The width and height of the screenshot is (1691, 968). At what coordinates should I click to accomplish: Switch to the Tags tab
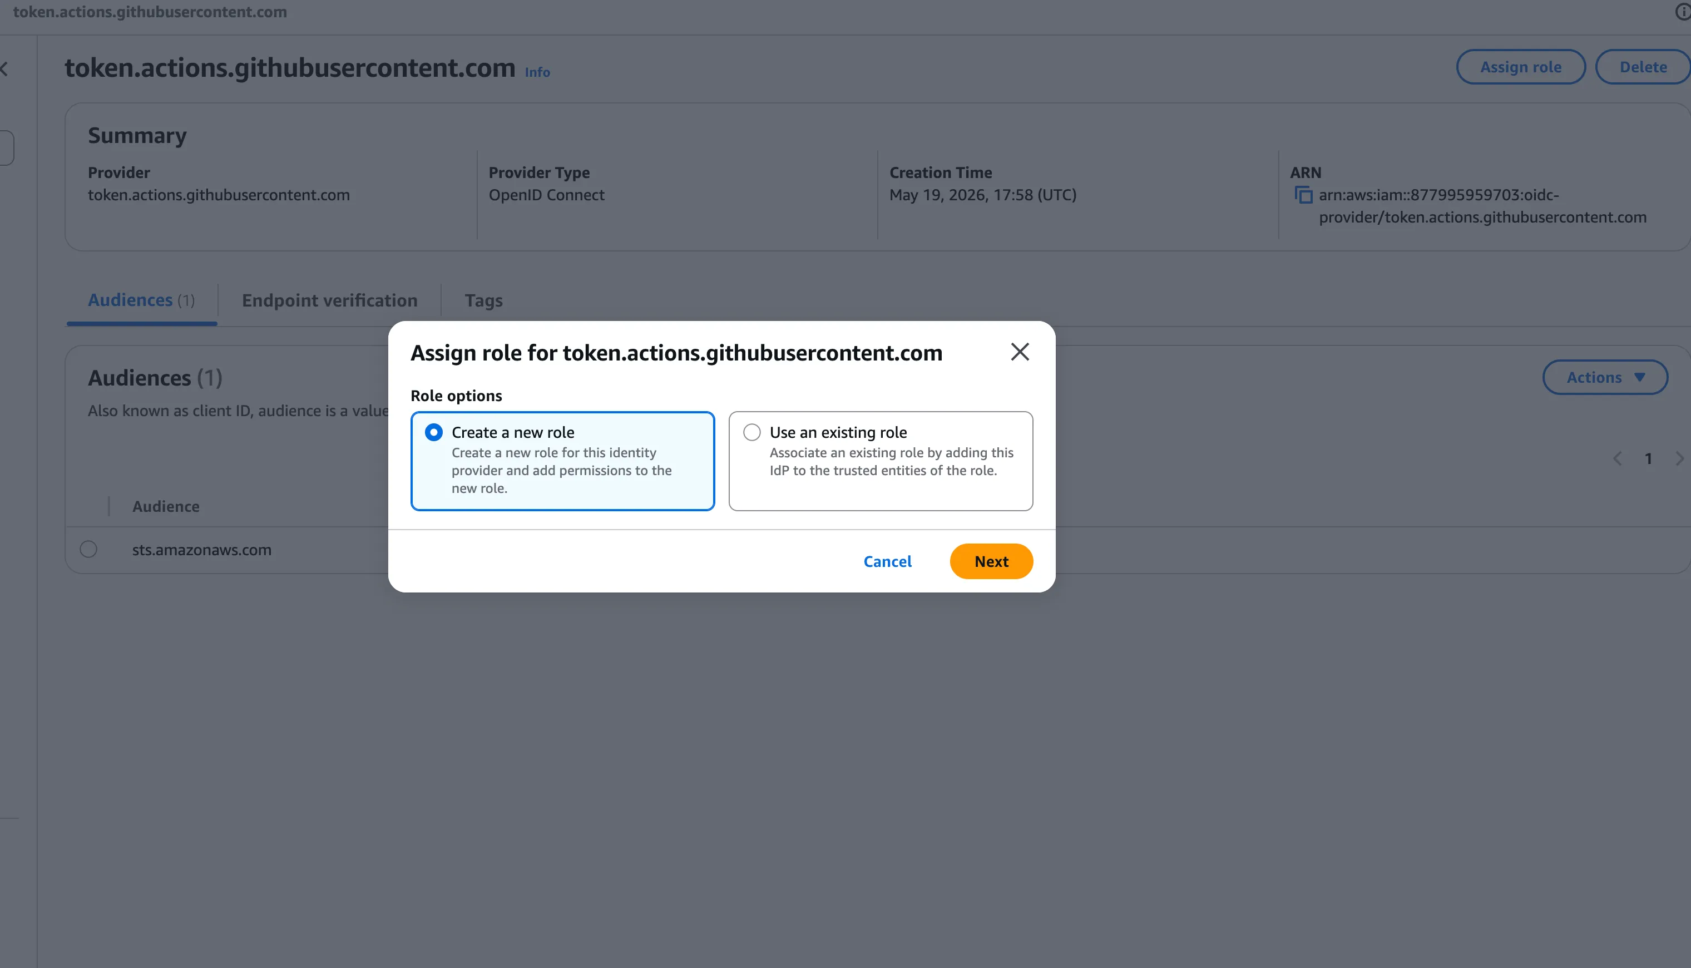[483, 300]
